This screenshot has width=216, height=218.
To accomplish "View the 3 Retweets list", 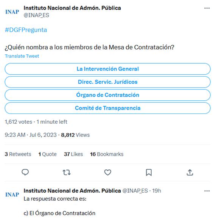I will pos(18,154).
